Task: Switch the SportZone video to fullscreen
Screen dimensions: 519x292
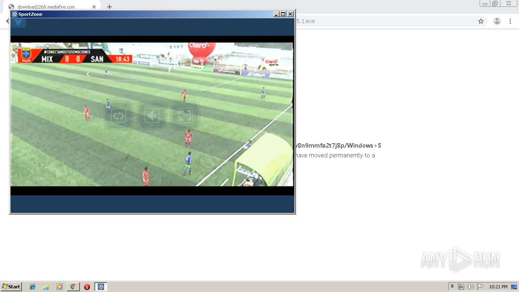Action: click(185, 116)
